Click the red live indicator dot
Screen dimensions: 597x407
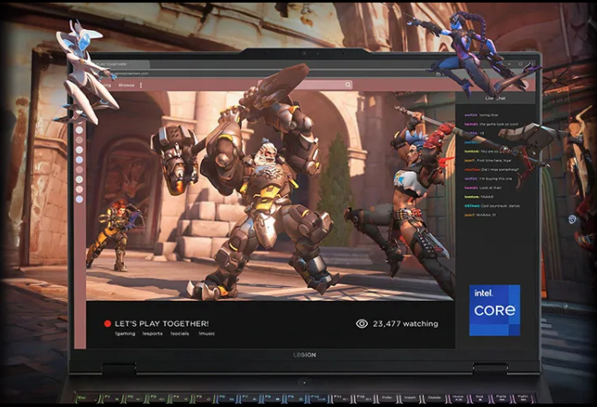[x=108, y=323]
